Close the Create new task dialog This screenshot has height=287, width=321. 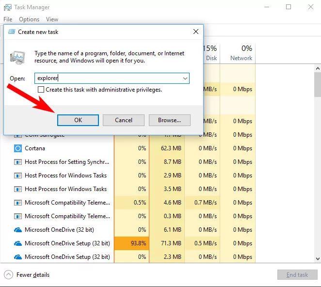(x=196, y=32)
